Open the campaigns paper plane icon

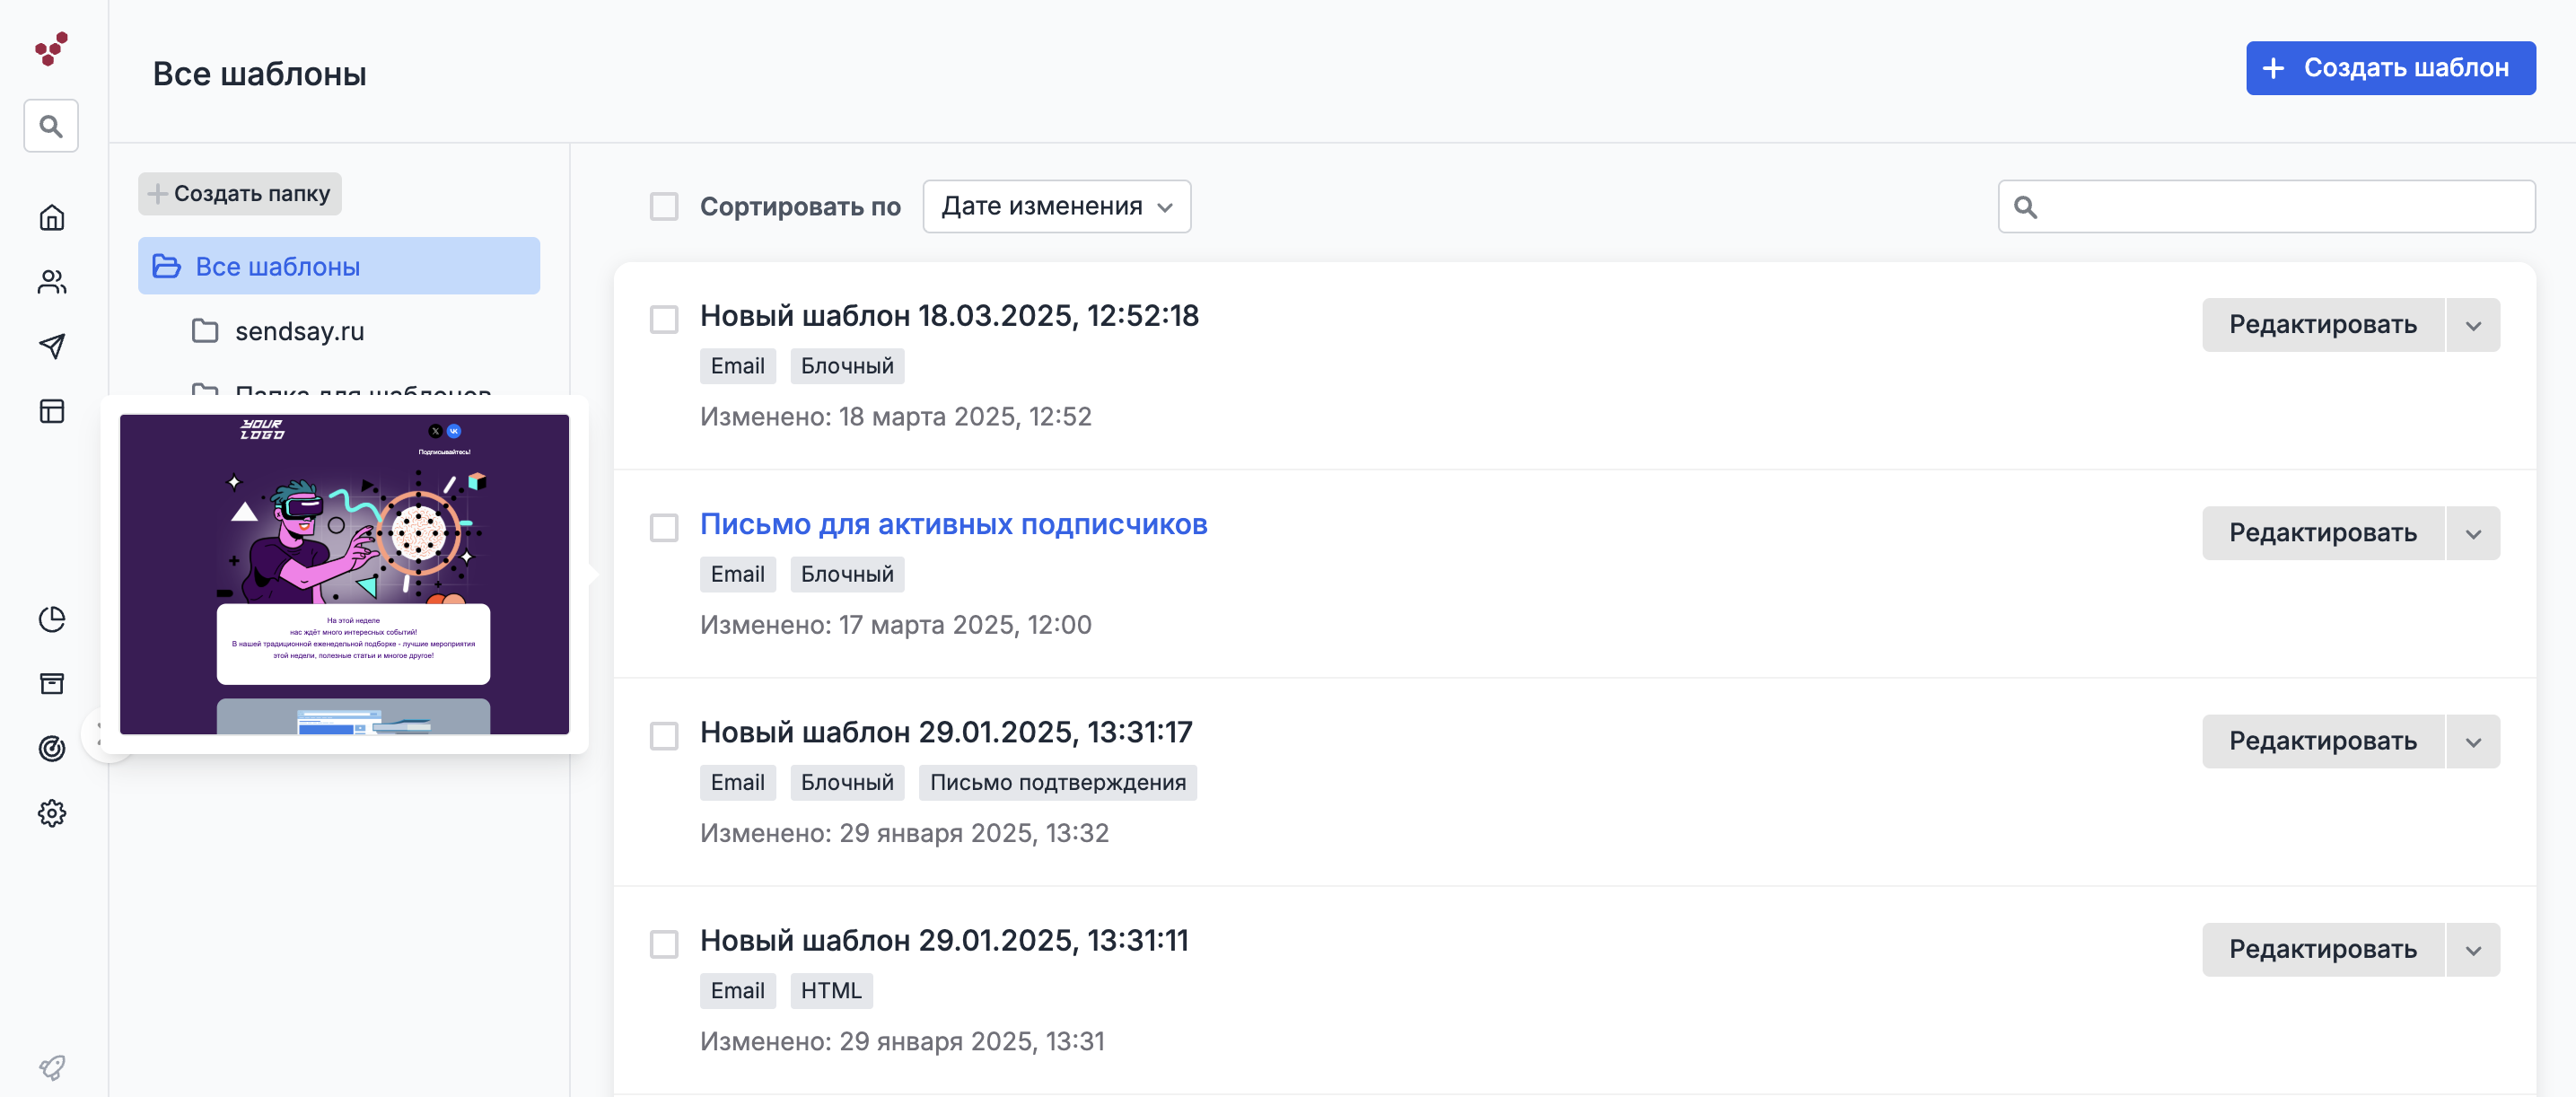[x=52, y=346]
